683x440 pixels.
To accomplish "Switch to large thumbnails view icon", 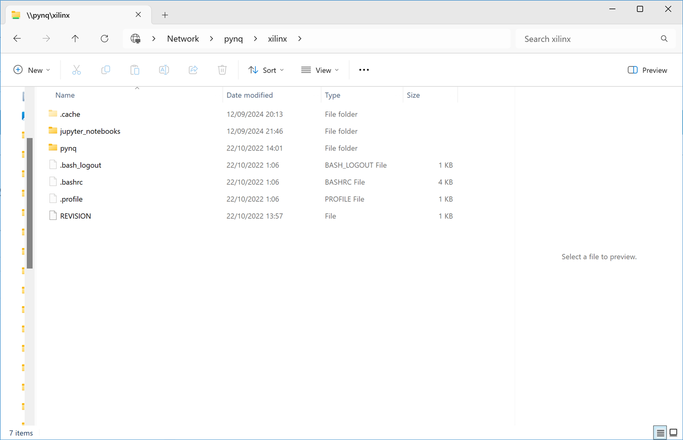I will coord(674,433).
